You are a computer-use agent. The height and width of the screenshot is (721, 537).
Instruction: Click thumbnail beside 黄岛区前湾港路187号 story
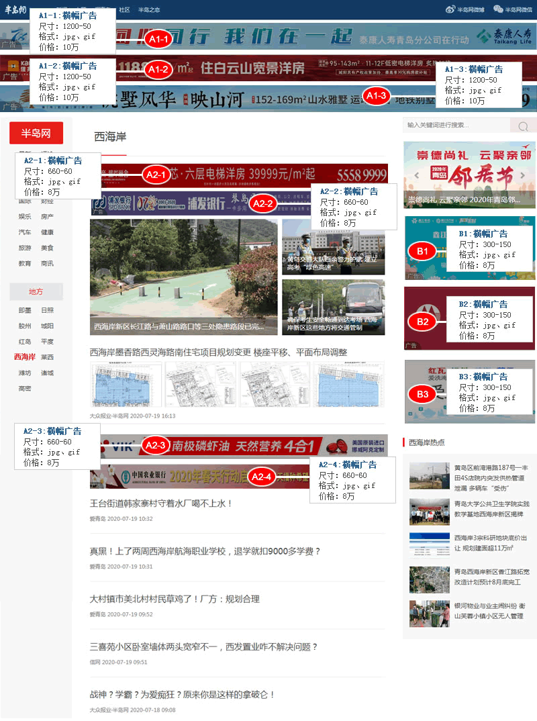click(430, 476)
